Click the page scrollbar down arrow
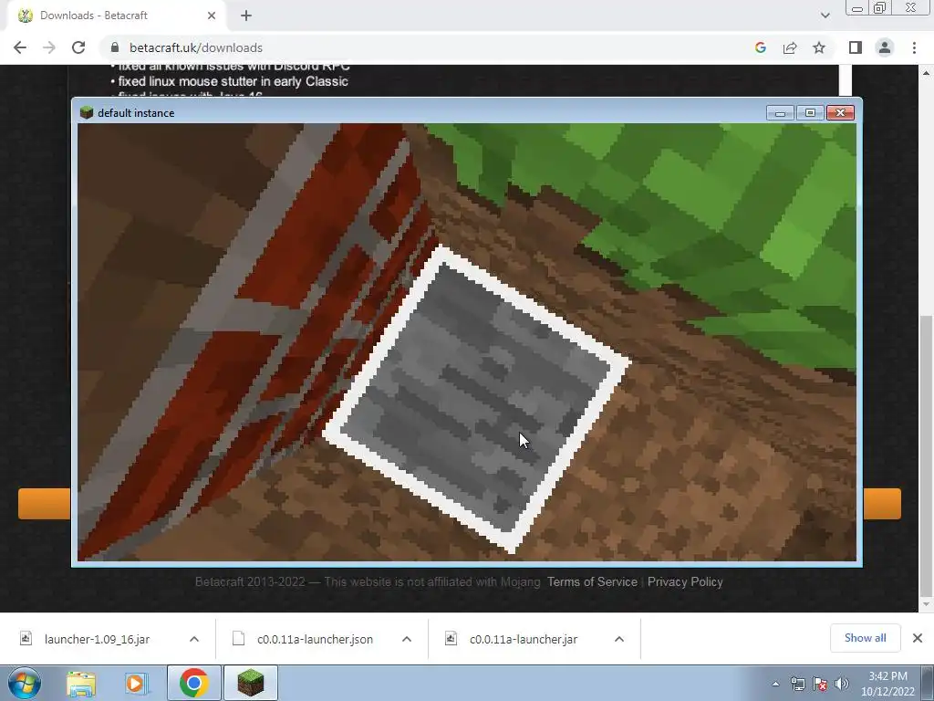Screen dimensions: 934x701 pyautogui.click(x=926, y=605)
